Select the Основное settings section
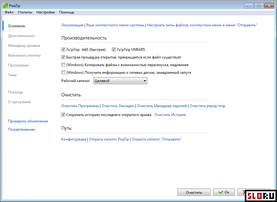Image resolution: width=277 pixels, height=202 pixels. point(17,26)
